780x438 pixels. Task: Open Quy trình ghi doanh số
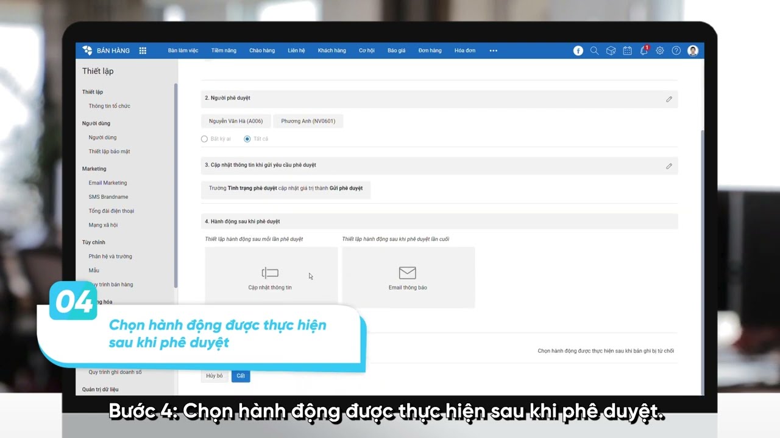coord(115,372)
